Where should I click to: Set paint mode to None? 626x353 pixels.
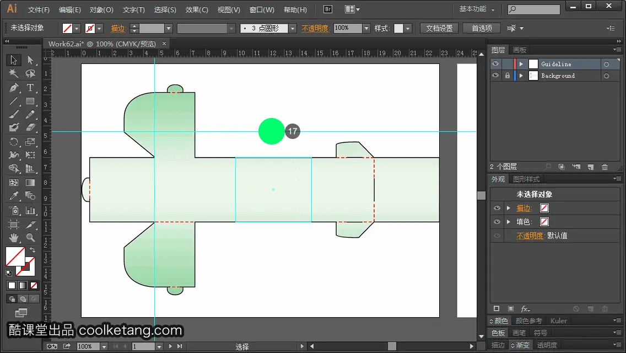[x=34, y=286]
